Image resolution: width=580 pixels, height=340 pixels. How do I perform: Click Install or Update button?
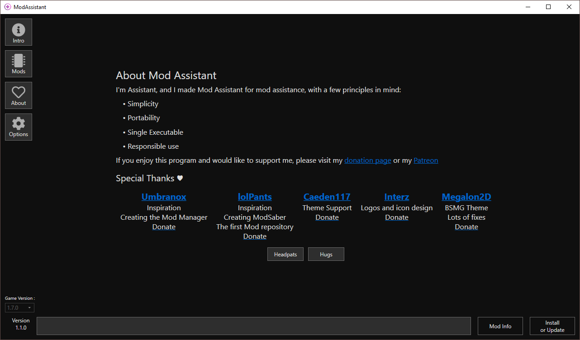coord(552,326)
